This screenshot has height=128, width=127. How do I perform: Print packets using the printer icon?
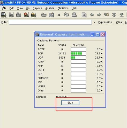[x=74, y=15]
